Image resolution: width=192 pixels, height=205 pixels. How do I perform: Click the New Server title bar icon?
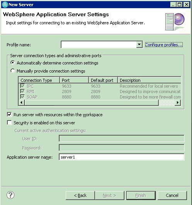click(x=5, y=5)
